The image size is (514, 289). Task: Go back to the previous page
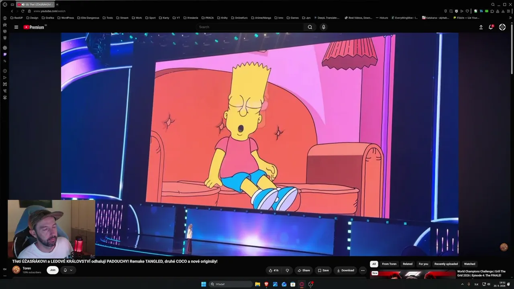click(x=12, y=11)
